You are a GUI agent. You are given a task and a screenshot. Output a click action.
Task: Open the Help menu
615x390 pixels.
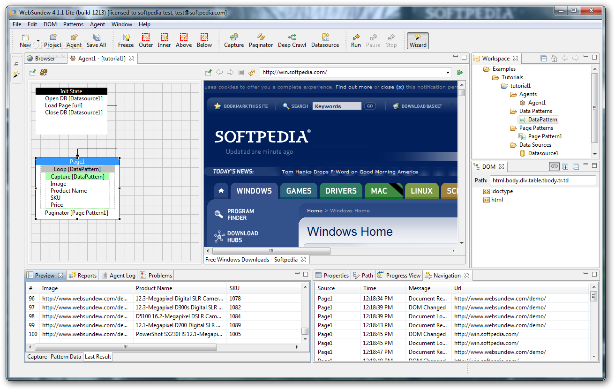144,24
